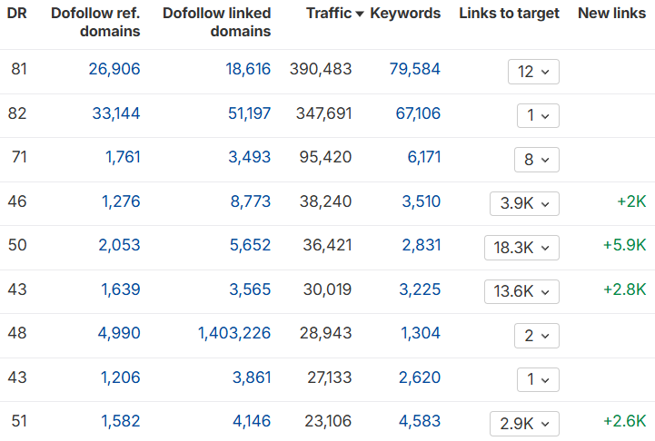Image resolution: width=655 pixels, height=441 pixels.
Task: Click the New links column header
Action: [x=611, y=14]
